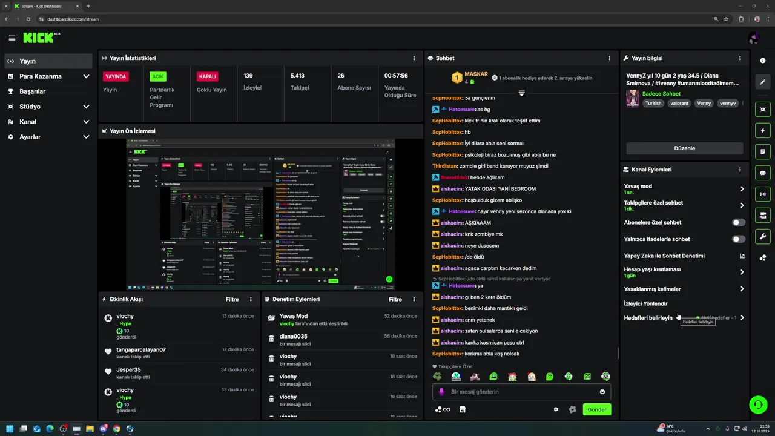
Task: Click the stream preview thumbnail
Action: 260,214
